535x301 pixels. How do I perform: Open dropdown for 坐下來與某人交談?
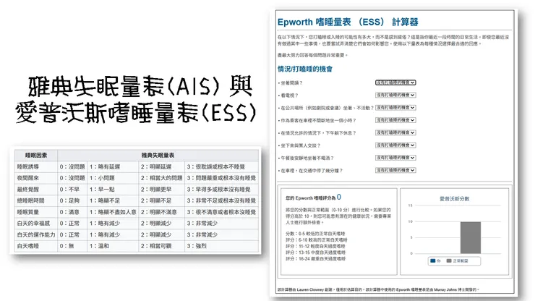395,145
